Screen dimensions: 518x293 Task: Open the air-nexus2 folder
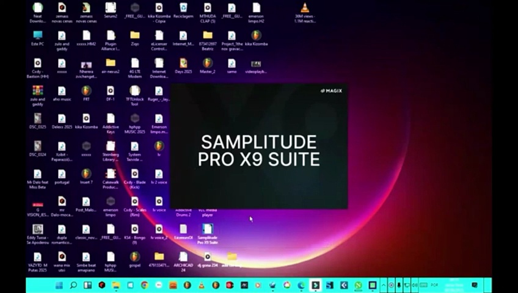111,63
